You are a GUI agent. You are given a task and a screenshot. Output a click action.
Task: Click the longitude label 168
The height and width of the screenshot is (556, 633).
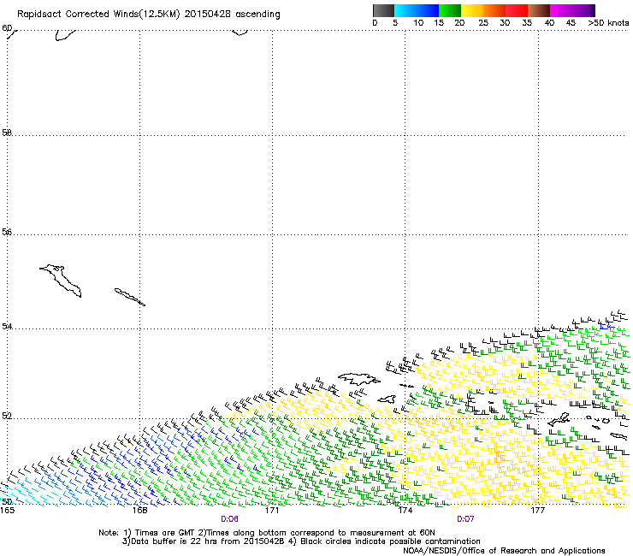[139, 511]
